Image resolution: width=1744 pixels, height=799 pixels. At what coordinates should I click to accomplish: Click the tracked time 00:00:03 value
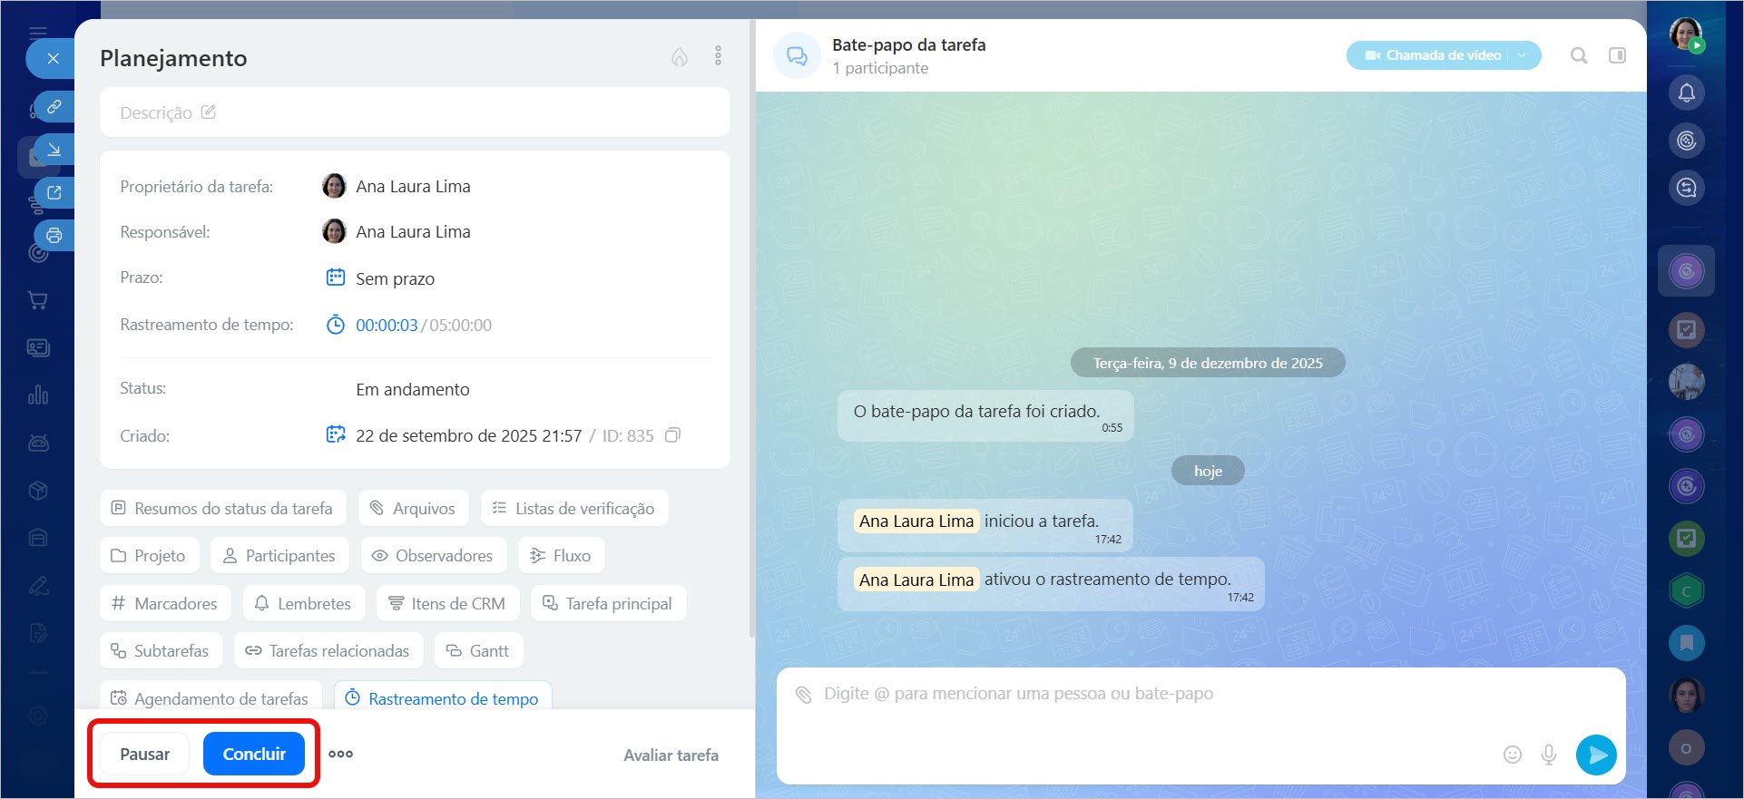(387, 325)
